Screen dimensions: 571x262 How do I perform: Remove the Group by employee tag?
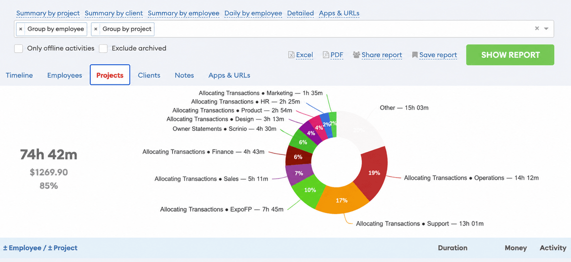[x=21, y=29]
